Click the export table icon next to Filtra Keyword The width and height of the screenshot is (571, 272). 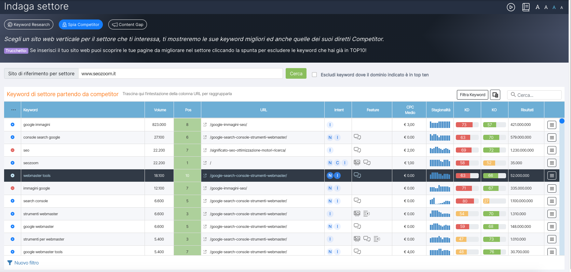click(x=495, y=95)
